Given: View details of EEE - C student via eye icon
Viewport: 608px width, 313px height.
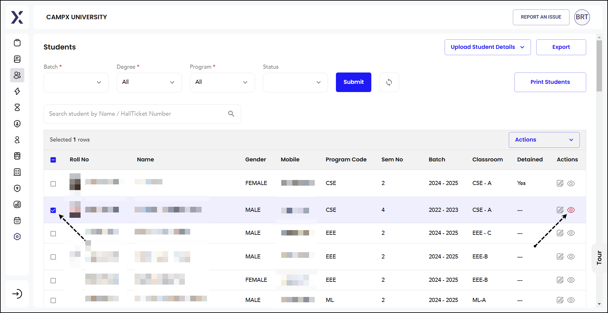Looking at the screenshot, I should coord(571,233).
